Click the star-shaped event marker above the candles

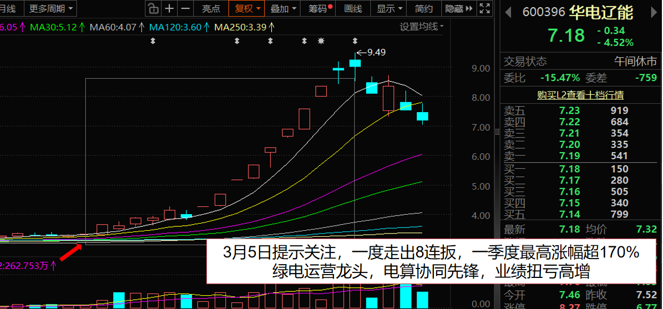(x=321, y=41)
